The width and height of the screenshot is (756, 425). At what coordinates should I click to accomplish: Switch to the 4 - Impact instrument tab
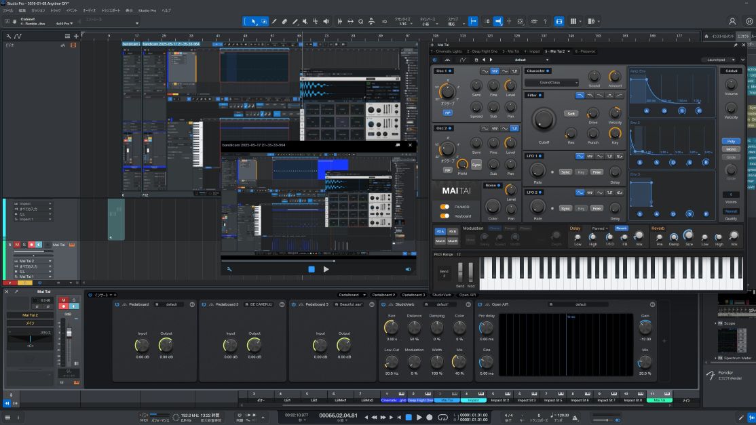pyautogui.click(x=531, y=52)
